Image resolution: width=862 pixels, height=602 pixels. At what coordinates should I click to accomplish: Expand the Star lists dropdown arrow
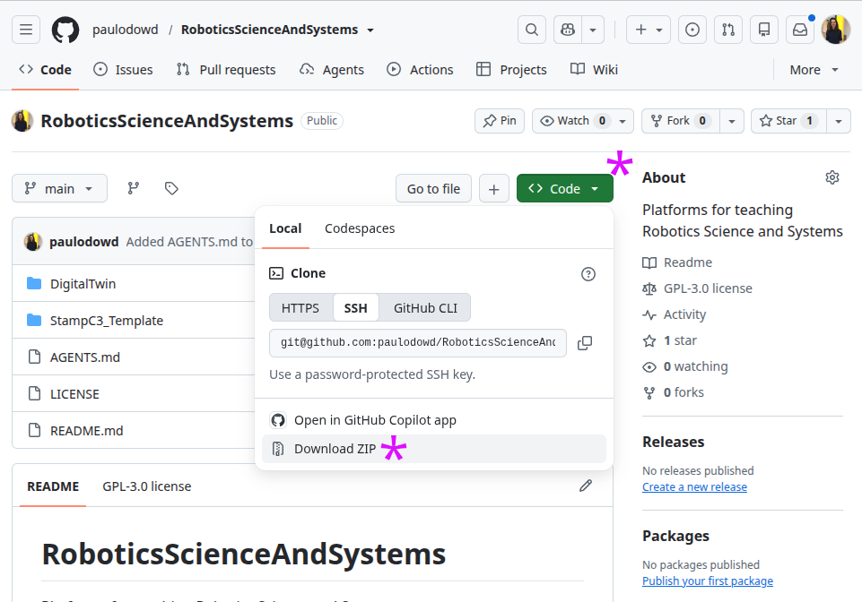point(839,121)
